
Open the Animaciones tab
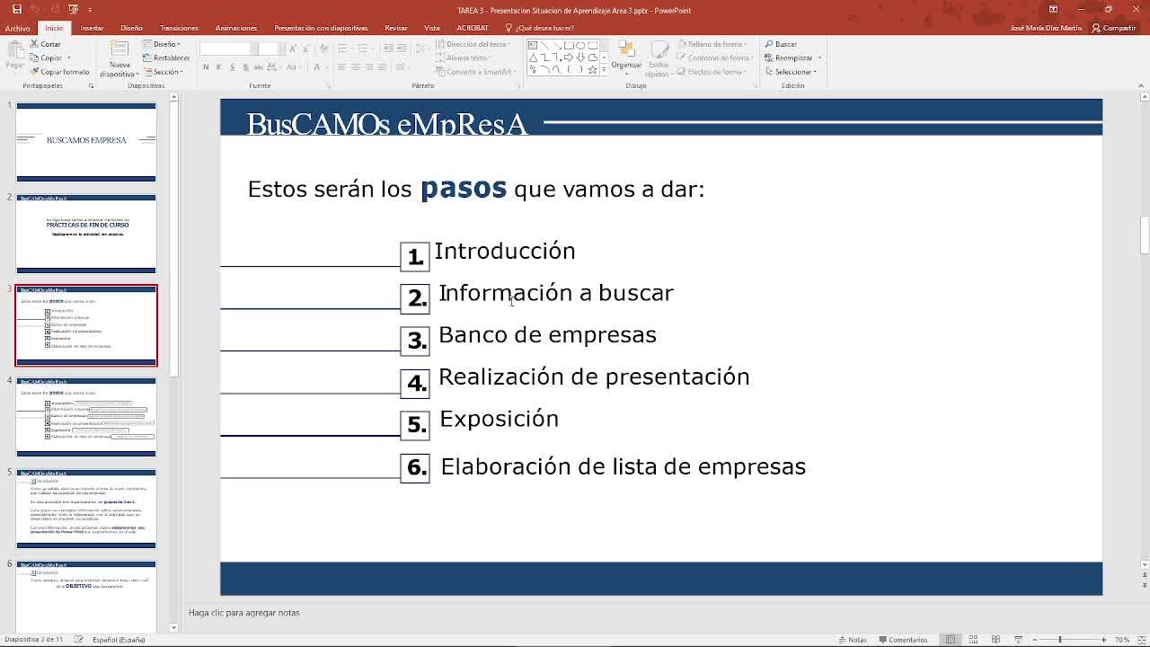[x=236, y=28]
